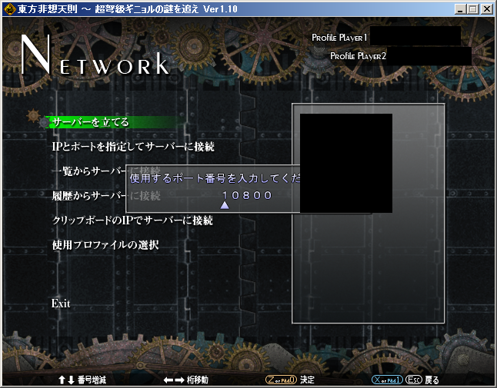The width and height of the screenshot is (497, 388).
Task: Click the Profile Player1 label
Action: pos(339,38)
